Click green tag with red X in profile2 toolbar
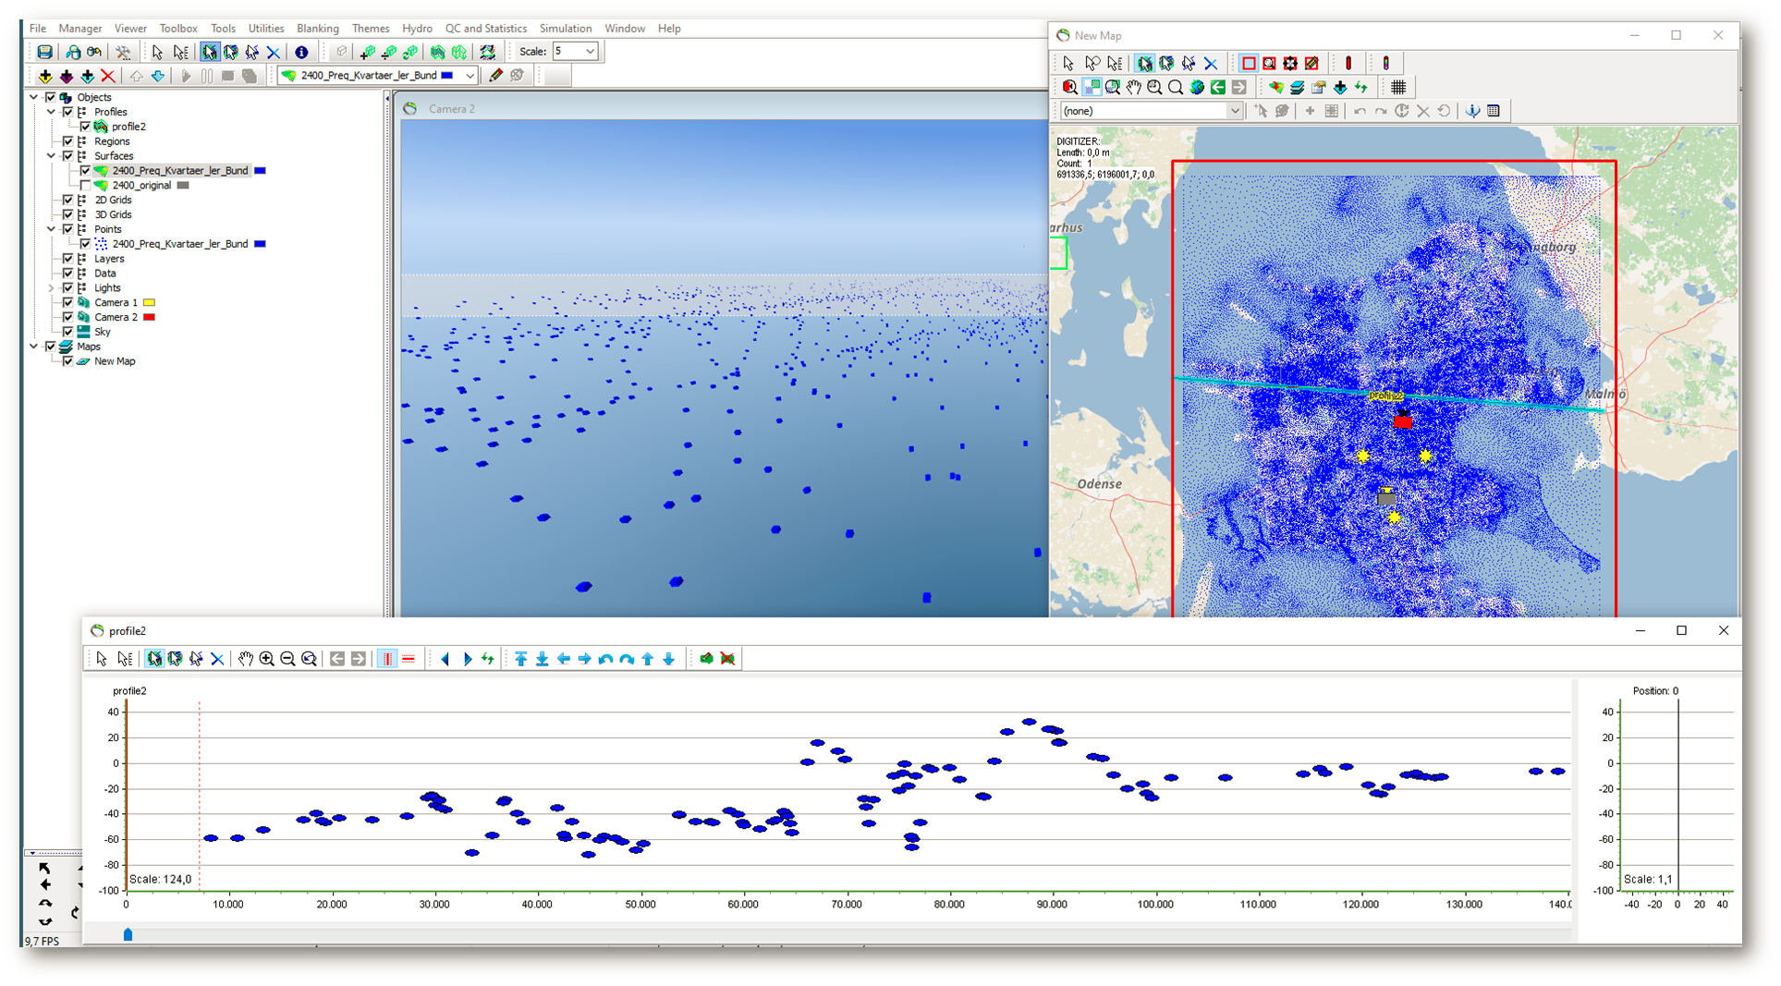 (x=728, y=659)
